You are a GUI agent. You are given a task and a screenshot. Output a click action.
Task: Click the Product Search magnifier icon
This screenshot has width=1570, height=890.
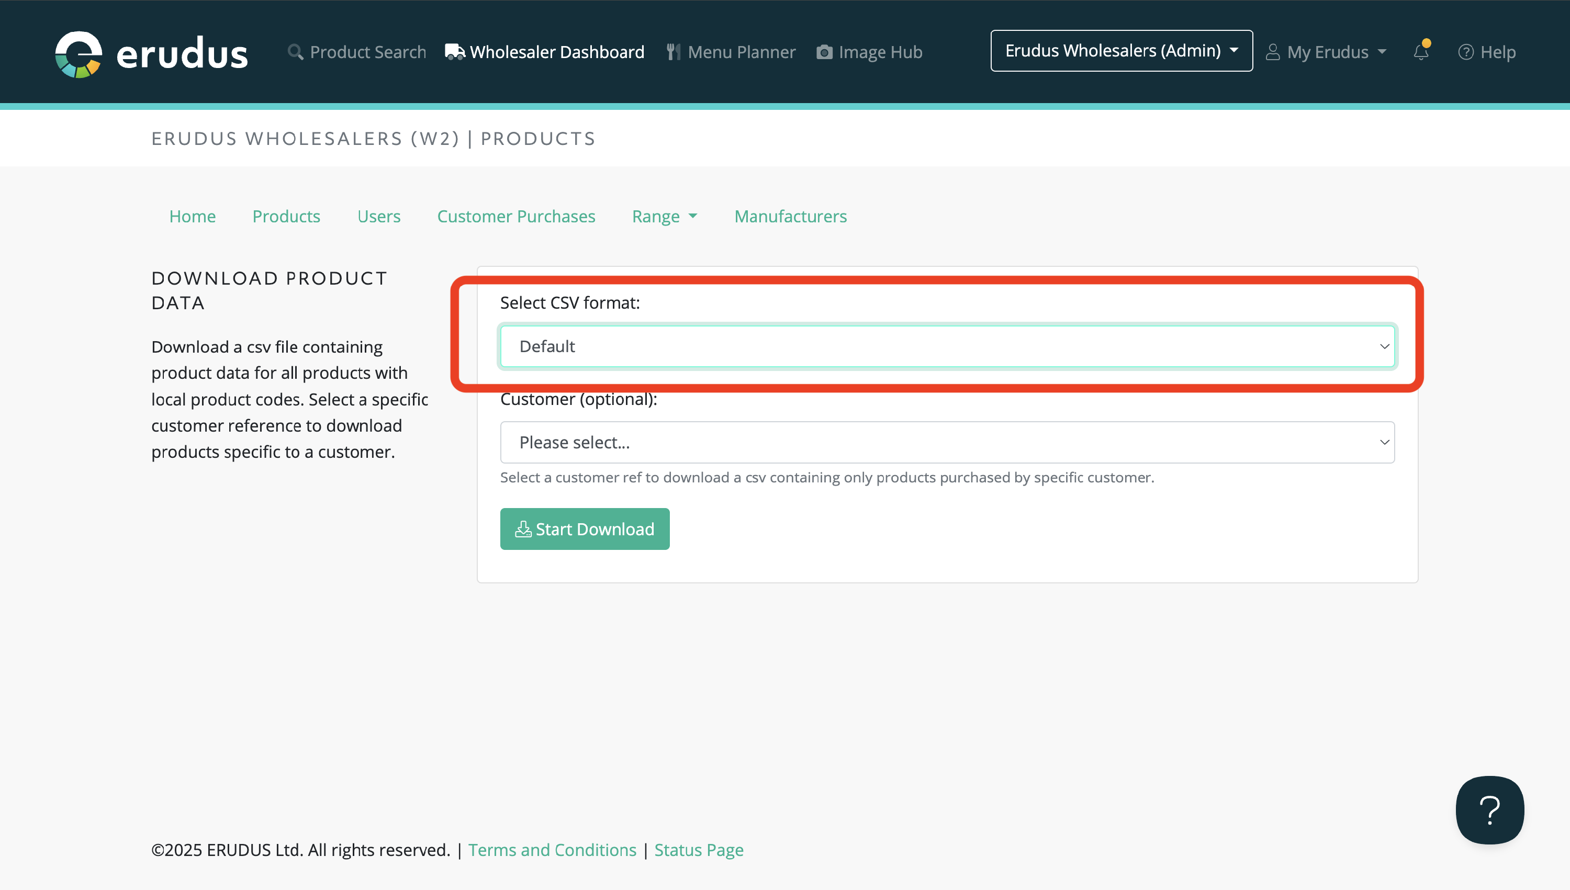pyautogui.click(x=295, y=52)
